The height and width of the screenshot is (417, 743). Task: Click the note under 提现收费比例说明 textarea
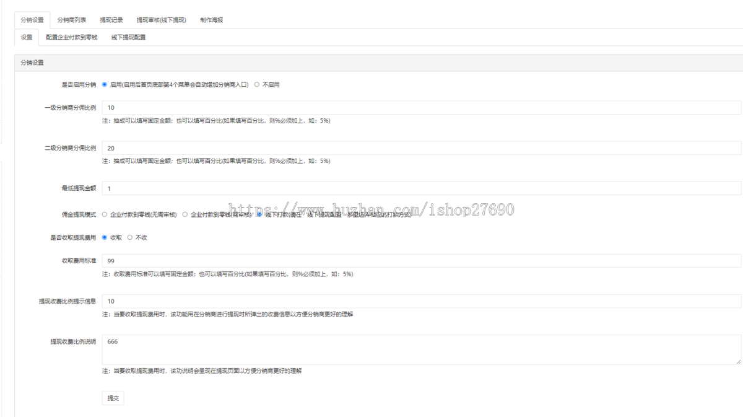click(x=202, y=371)
